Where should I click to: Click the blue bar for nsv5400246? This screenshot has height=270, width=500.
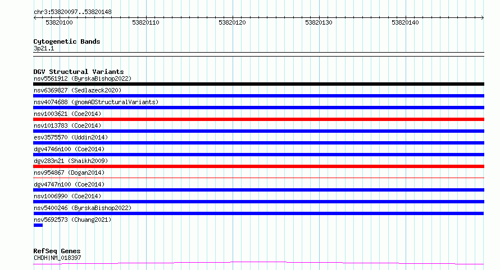(258, 213)
